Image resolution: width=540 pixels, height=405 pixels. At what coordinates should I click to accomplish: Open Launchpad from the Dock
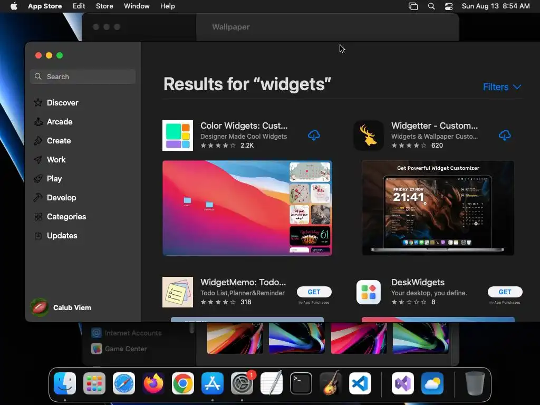point(94,383)
